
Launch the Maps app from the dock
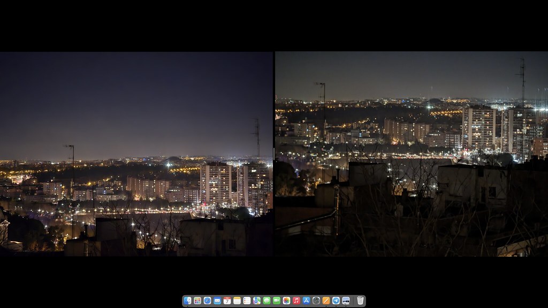[257, 301]
